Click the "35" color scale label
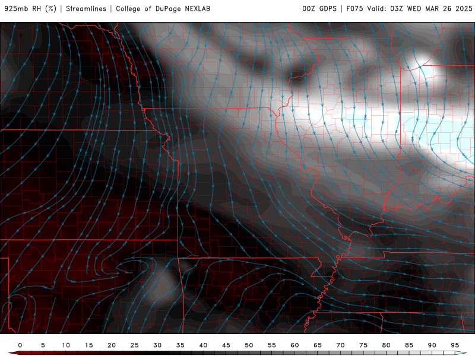 tap(180, 345)
